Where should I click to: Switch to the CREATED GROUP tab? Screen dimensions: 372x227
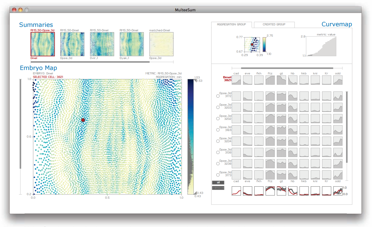point(274,25)
